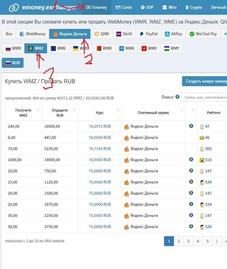Image resolution: width=227 pixels, height=269 pixels.
Task: Click the search info icon next to Поиск
Action: point(177,97)
